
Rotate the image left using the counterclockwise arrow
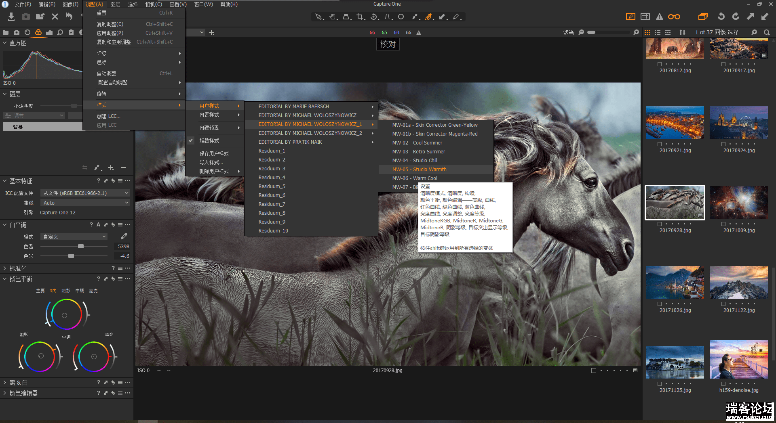coord(721,17)
